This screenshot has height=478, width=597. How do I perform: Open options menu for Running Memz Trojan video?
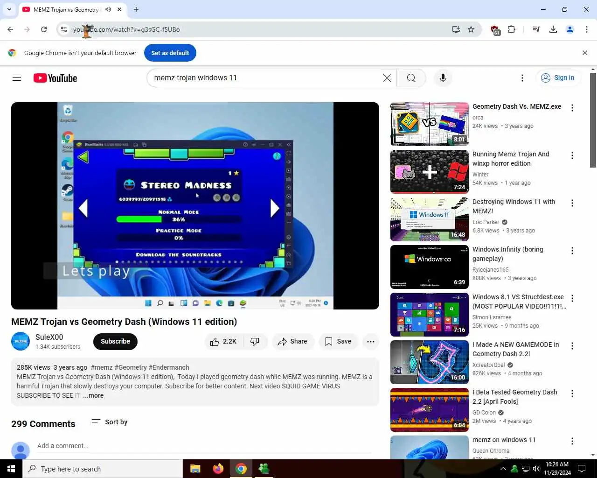[572, 155]
